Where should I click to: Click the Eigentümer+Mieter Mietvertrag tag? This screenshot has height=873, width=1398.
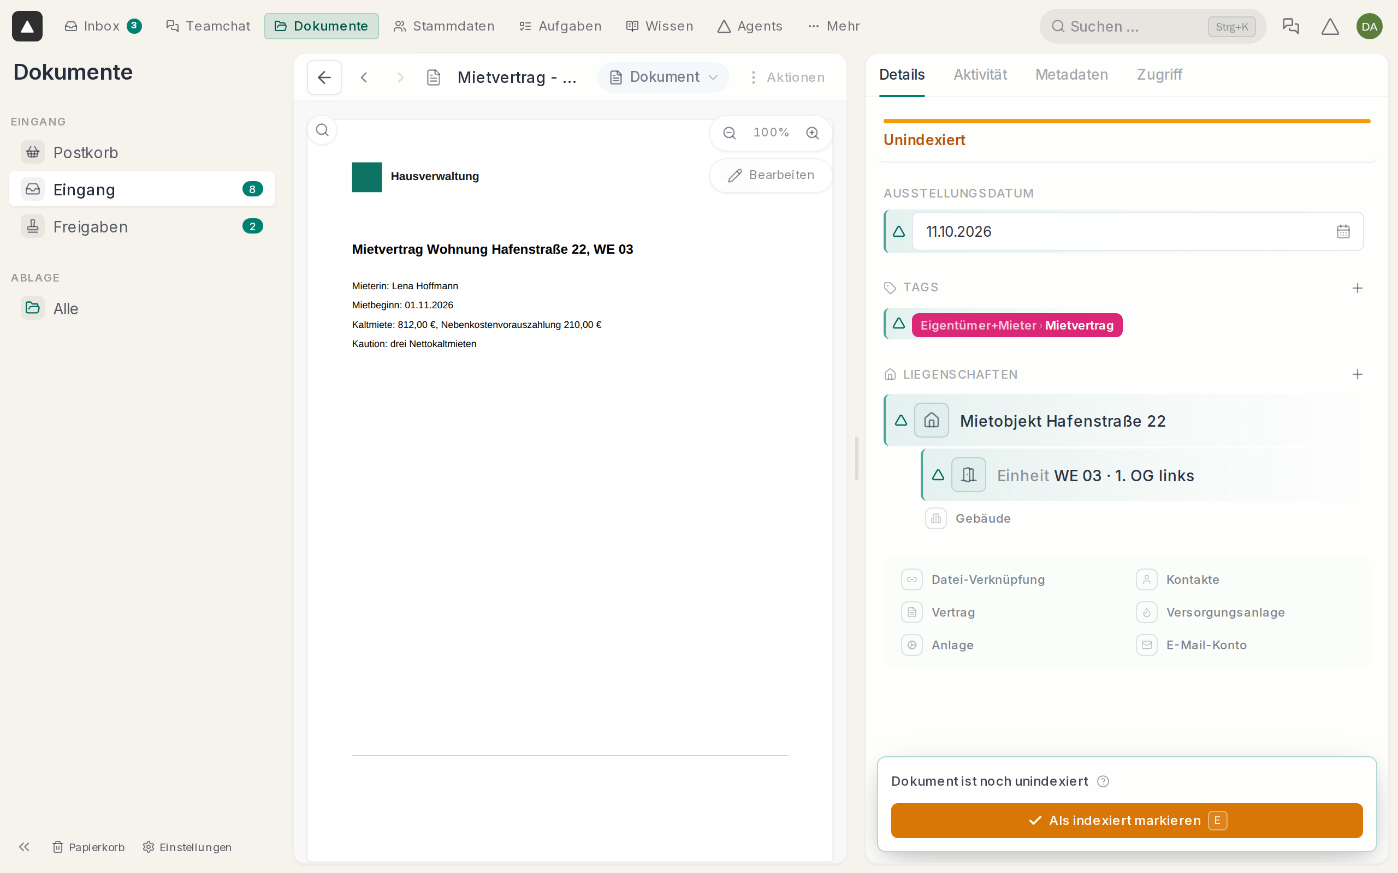(x=1017, y=325)
